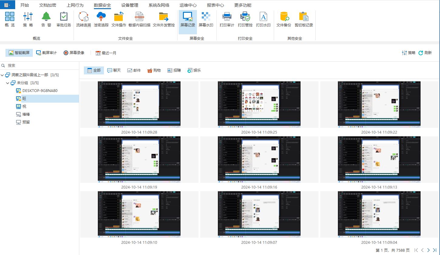440x255 pixels.
Task: Open 文件操作 file operations
Action: [x=119, y=20]
